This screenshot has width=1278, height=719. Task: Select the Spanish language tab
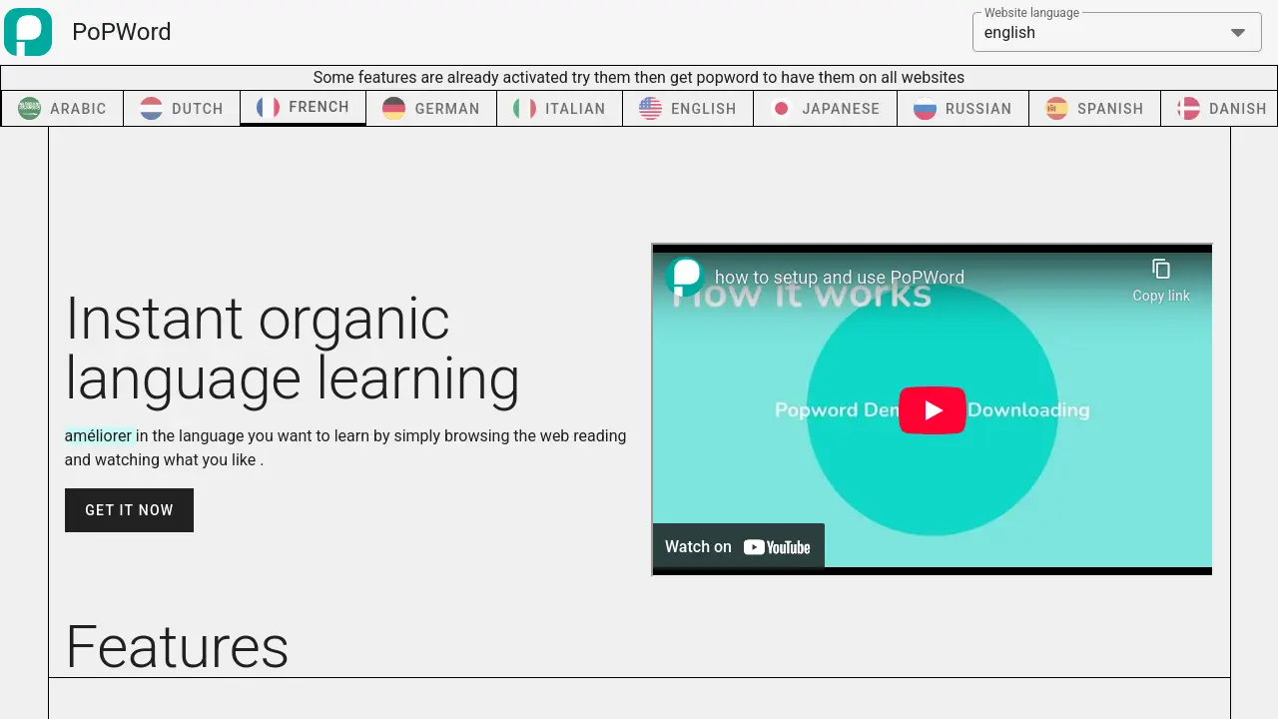1094,108
